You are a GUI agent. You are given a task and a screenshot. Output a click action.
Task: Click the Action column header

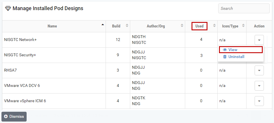click(x=259, y=26)
